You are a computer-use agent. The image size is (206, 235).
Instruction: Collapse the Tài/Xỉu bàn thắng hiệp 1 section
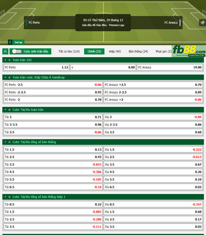coord(5,197)
